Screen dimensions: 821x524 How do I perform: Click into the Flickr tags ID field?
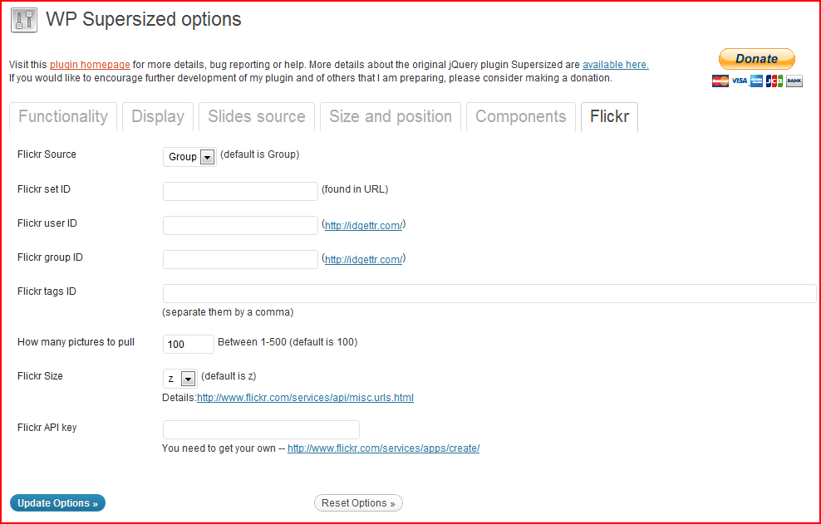(489, 294)
